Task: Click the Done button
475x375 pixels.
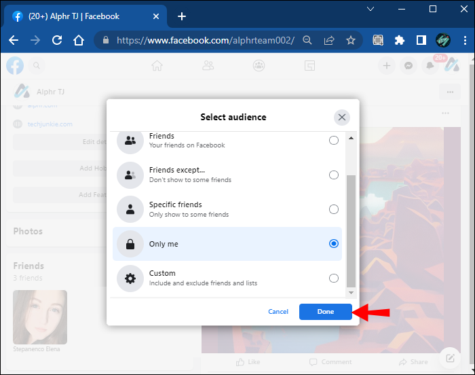Action: [x=325, y=312]
